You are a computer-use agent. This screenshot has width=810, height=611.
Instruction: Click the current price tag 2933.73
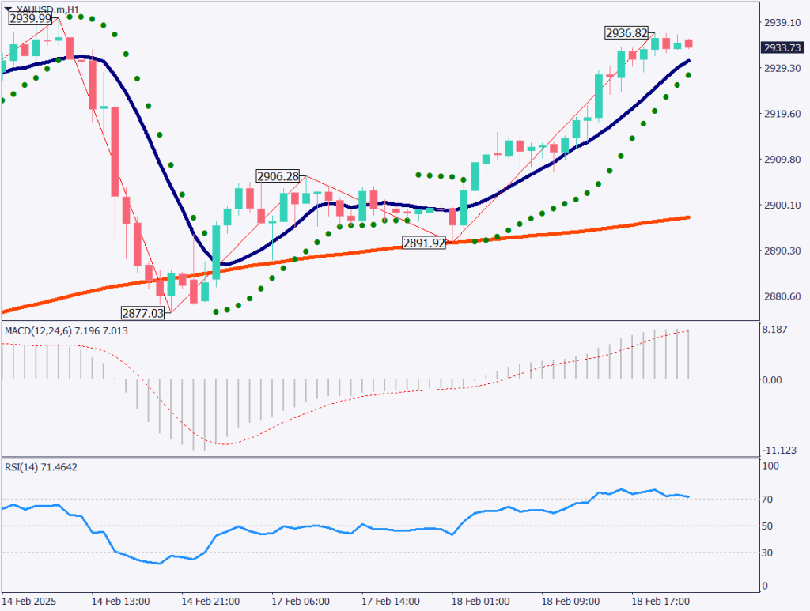pos(779,47)
